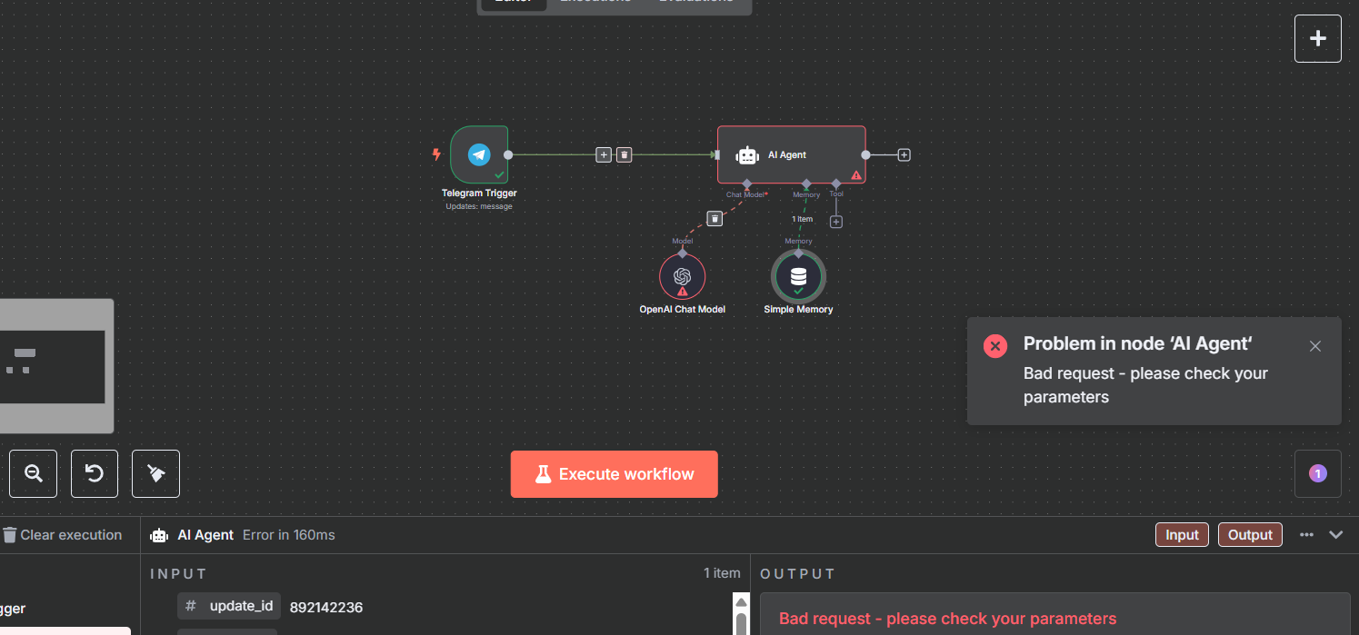
Task: Reset the canvas zoom level
Action: click(95, 473)
